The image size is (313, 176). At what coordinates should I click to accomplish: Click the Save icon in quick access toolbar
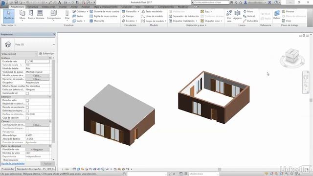tap(16, 2)
